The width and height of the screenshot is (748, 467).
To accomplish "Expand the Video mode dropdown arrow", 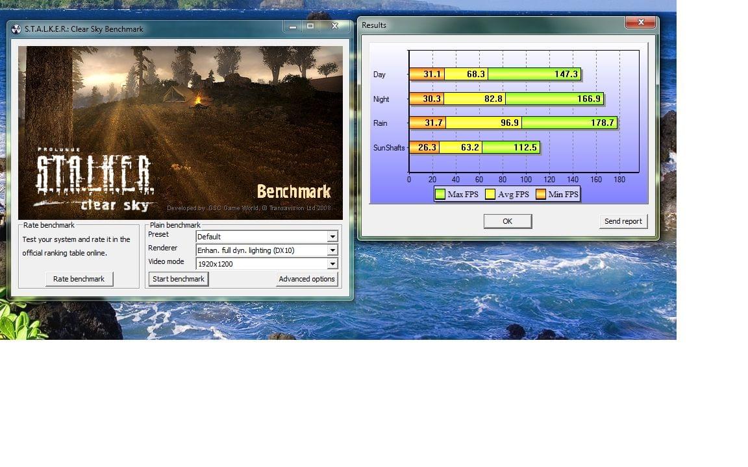I will click(x=332, y=264).
